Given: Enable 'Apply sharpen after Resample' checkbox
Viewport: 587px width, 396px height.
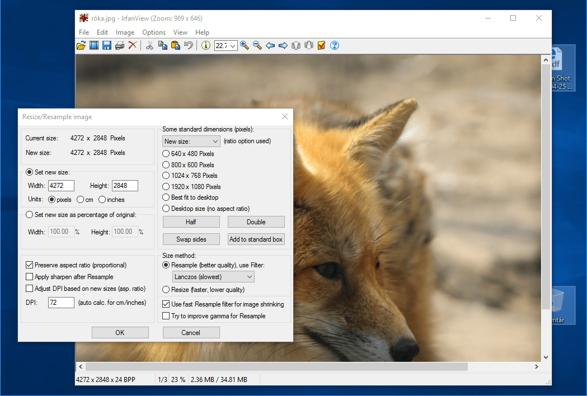Looking at the screenshot, I should 29,277.
